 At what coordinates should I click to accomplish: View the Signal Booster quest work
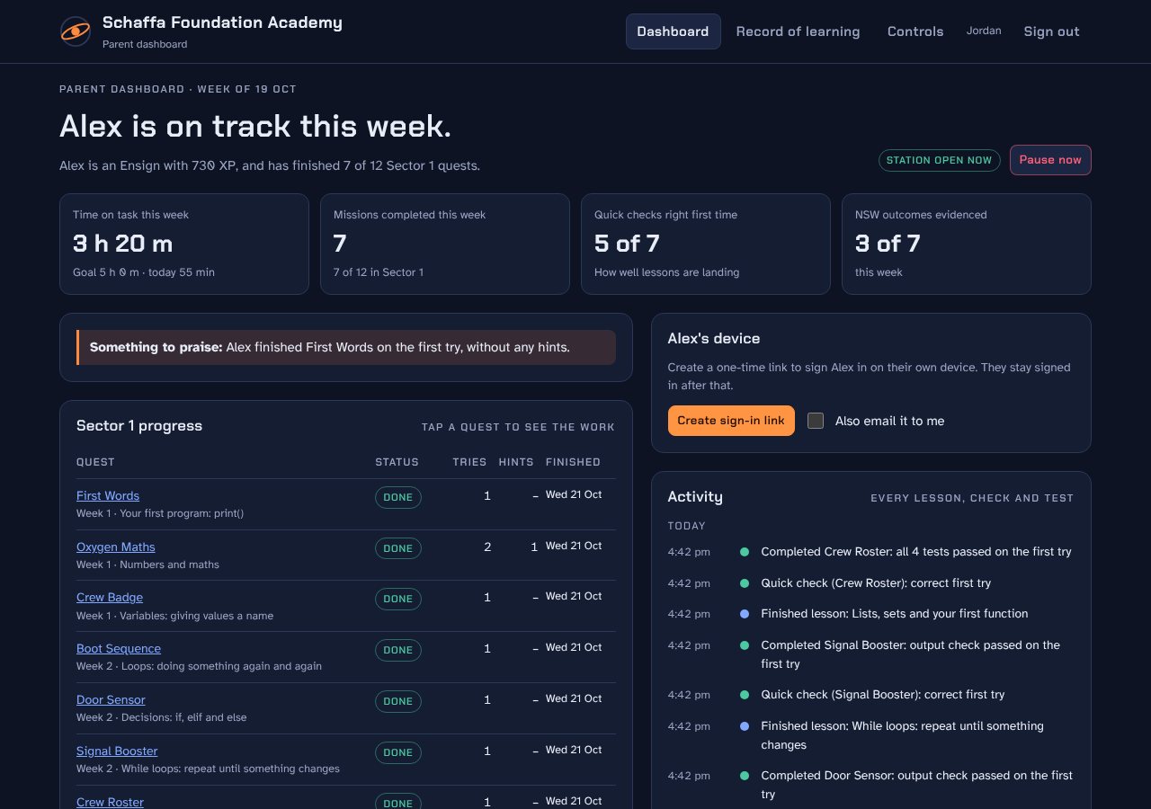pyautogui.click(x=117, y=751)
